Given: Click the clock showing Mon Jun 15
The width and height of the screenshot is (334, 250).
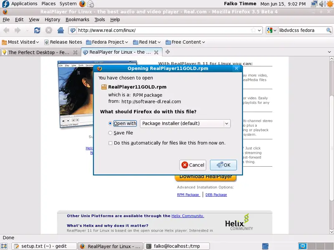Looking at the screenshot, I should point(283,4).
